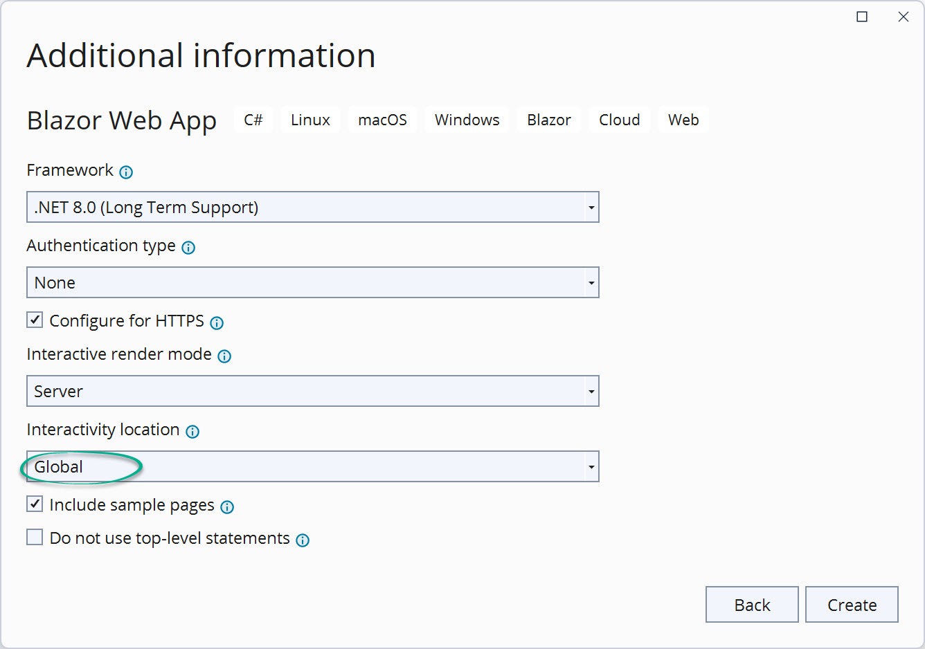Click the Framework label

pos(70,170)
